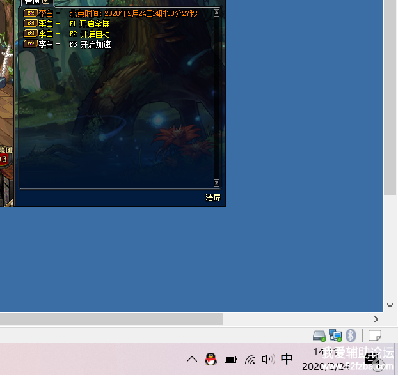Click the F1 开启全屏 message

[x=90, y=24]
